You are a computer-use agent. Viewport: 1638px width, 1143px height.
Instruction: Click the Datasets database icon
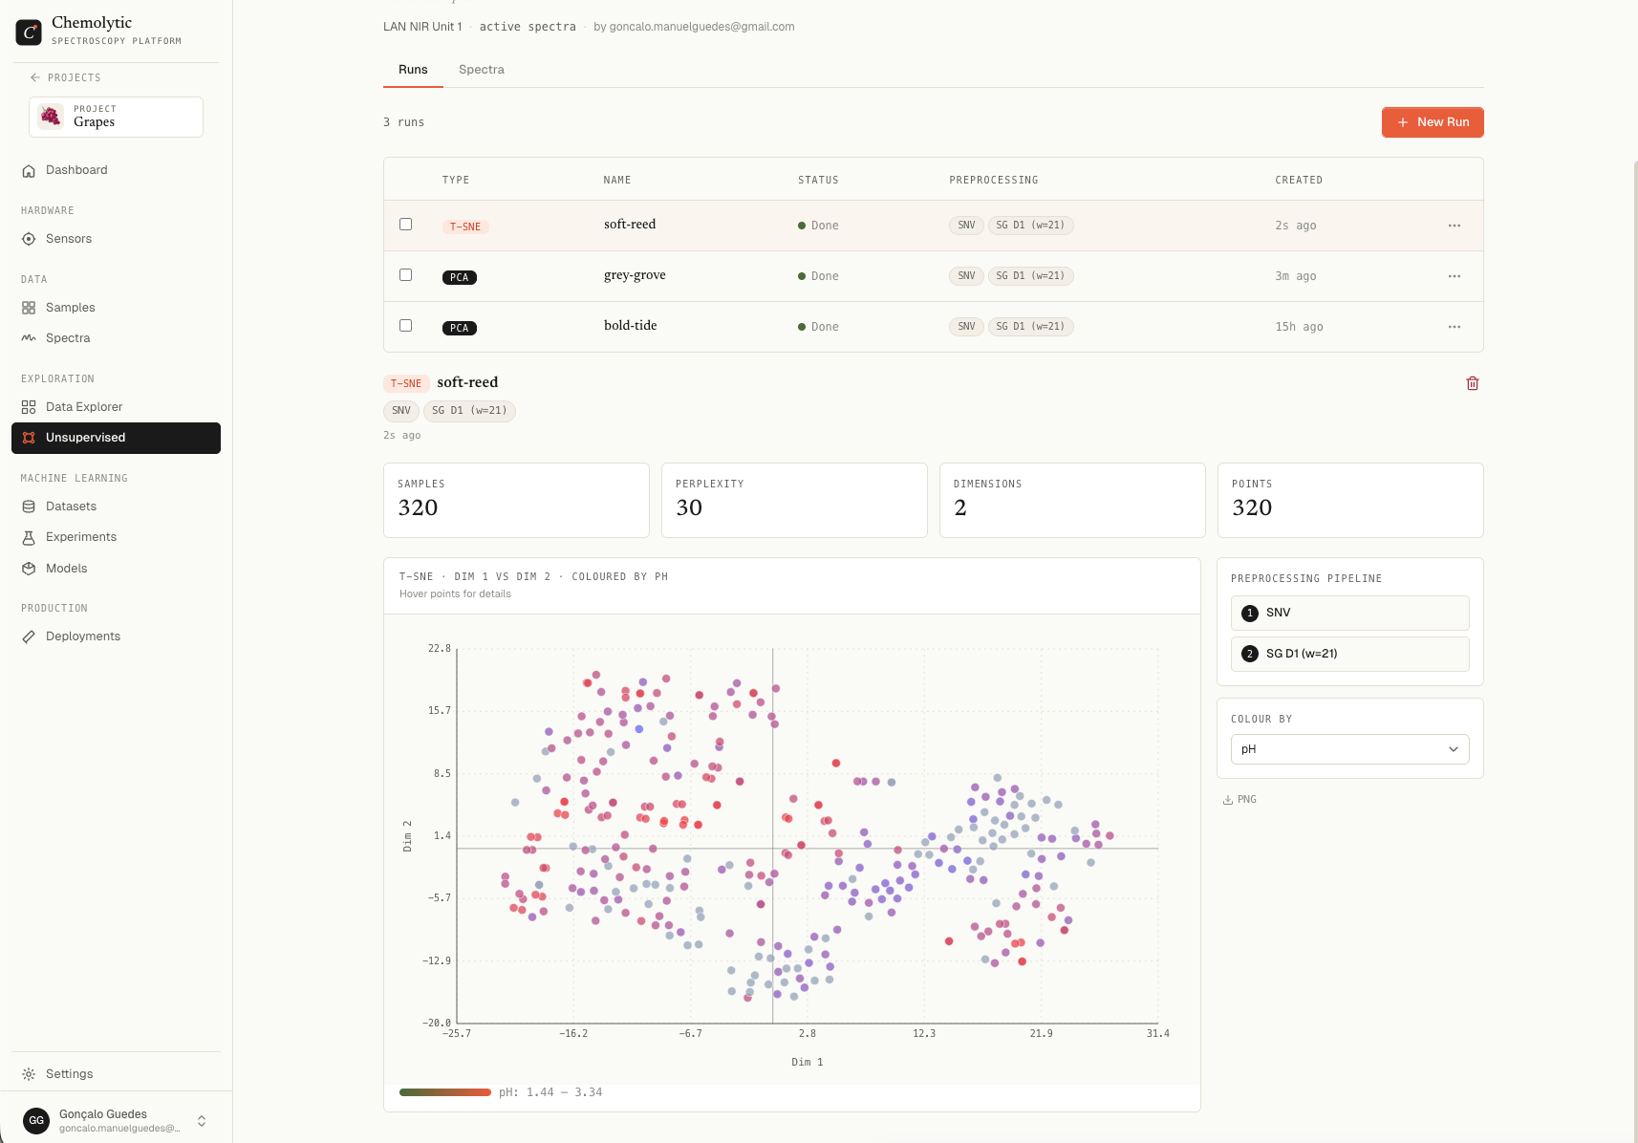29,507
